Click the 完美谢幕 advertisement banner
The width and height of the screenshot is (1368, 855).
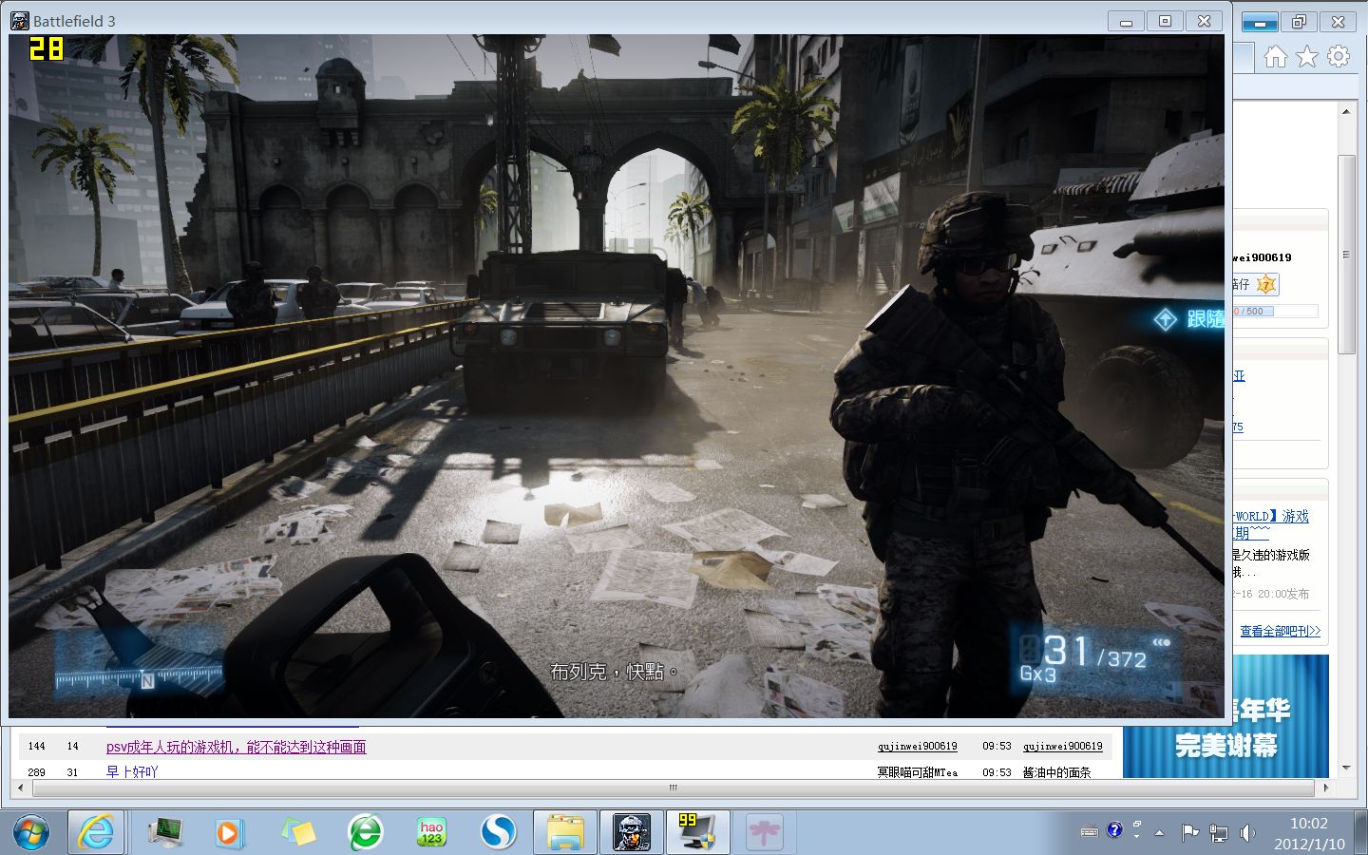[1225, 717]
